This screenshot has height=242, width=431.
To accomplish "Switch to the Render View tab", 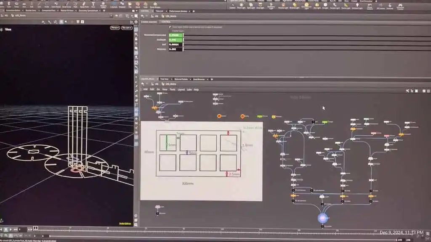I will click(x=31, y=11).
